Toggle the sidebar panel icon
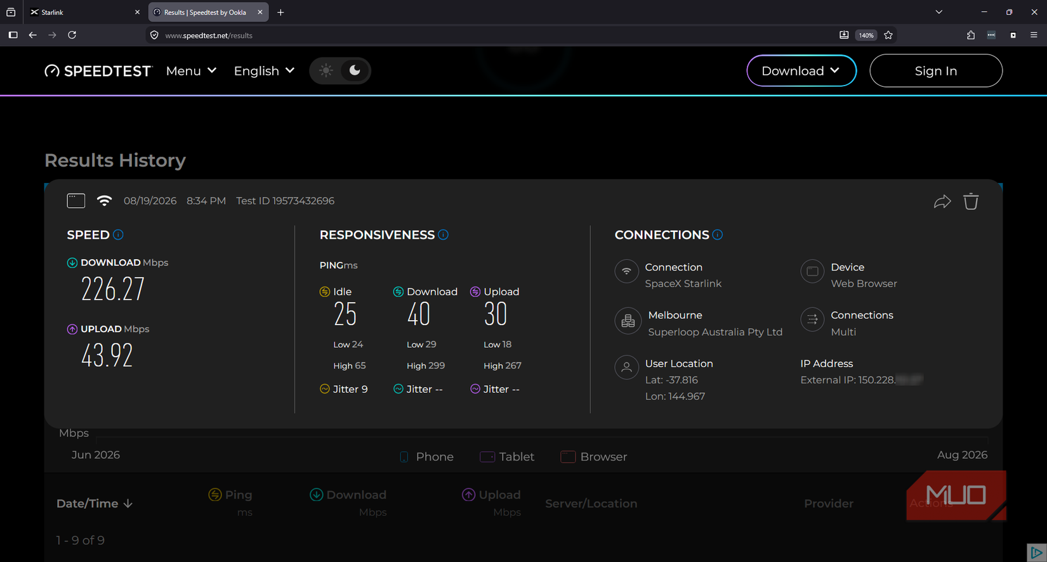Screen dimensions: 1047x562 (x=13, y=35)
